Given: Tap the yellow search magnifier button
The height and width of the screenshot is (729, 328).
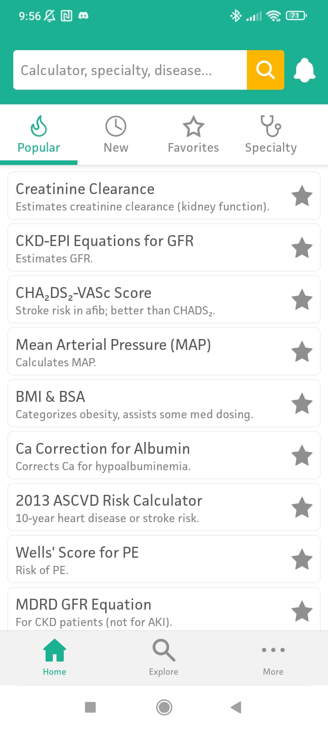Looking at the screenshot, I should tap(265, 70).
